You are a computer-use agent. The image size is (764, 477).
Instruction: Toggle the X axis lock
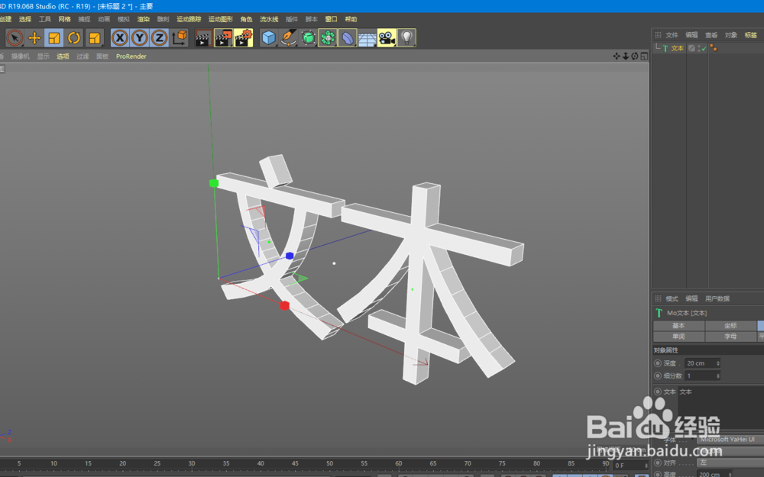pos(120,37)
